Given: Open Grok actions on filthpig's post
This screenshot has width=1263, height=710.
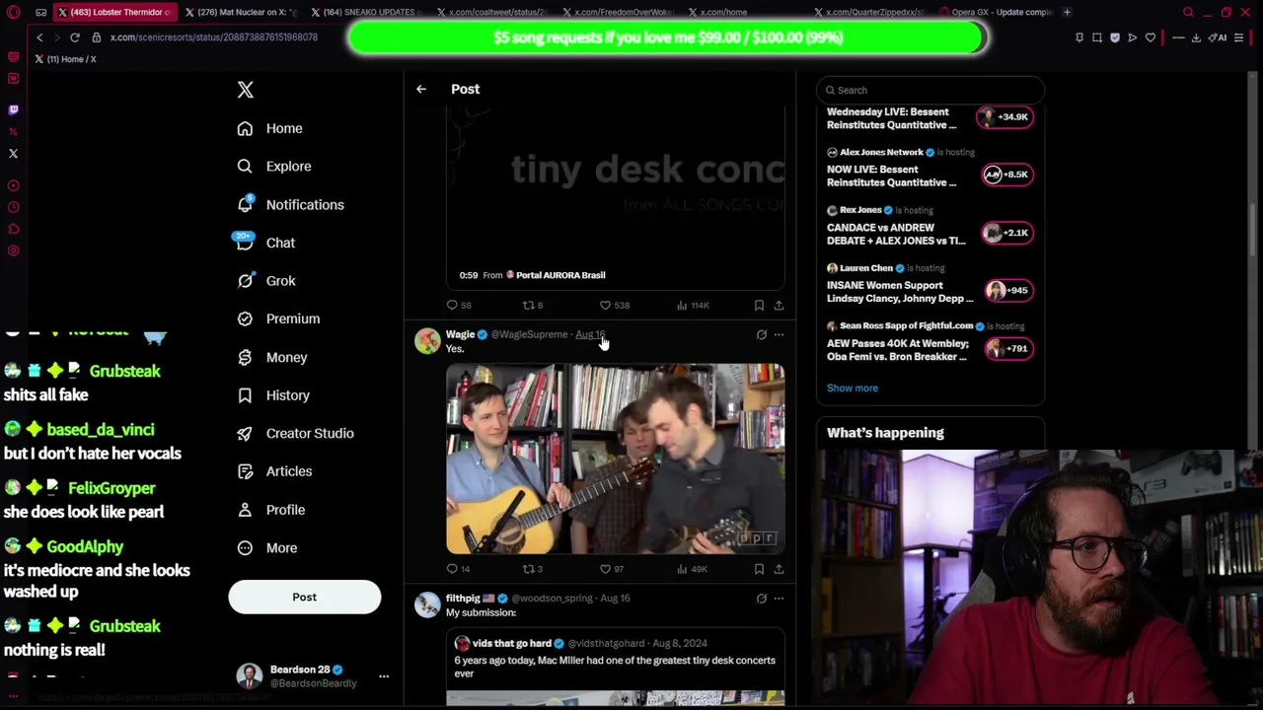Looking at the screenshot, I should (761, 599).
